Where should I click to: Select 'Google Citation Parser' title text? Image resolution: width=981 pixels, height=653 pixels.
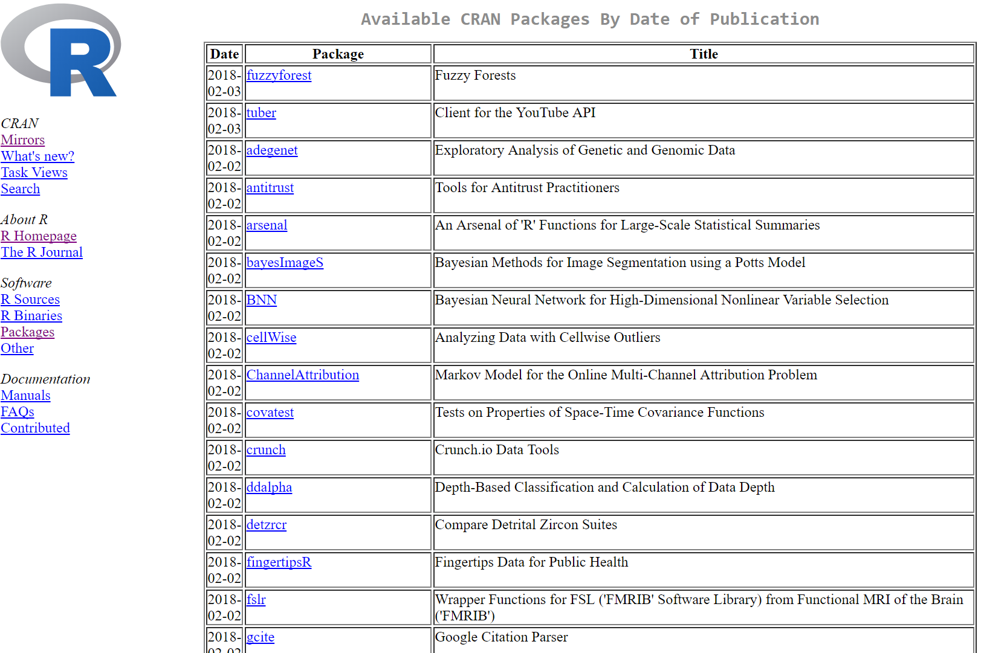click(x=501, y=637)
